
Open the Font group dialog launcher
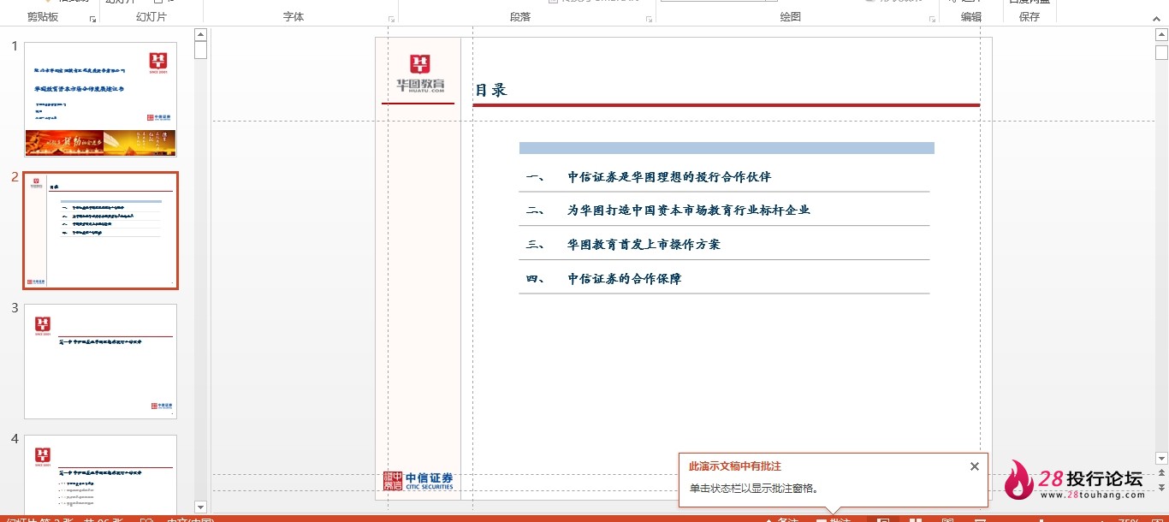pos(392,19)
